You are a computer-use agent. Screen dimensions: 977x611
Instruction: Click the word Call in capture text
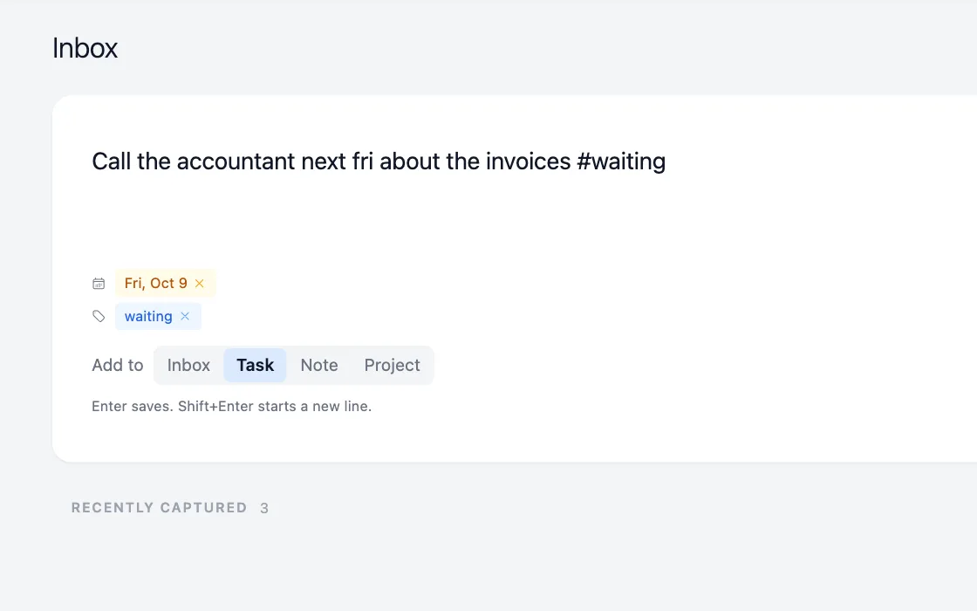coord(111,161)
